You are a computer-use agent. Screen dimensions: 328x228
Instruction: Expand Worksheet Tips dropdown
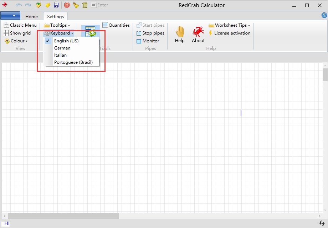(229, 25)
